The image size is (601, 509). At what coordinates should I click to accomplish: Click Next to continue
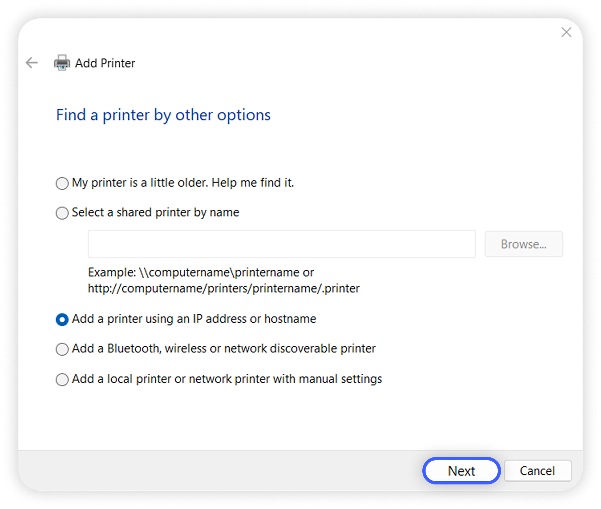pyautogui.click(x=461, y=470)
